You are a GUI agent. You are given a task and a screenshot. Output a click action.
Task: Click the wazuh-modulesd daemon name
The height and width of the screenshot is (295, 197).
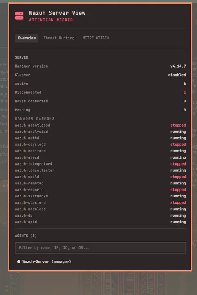point(30,209)
